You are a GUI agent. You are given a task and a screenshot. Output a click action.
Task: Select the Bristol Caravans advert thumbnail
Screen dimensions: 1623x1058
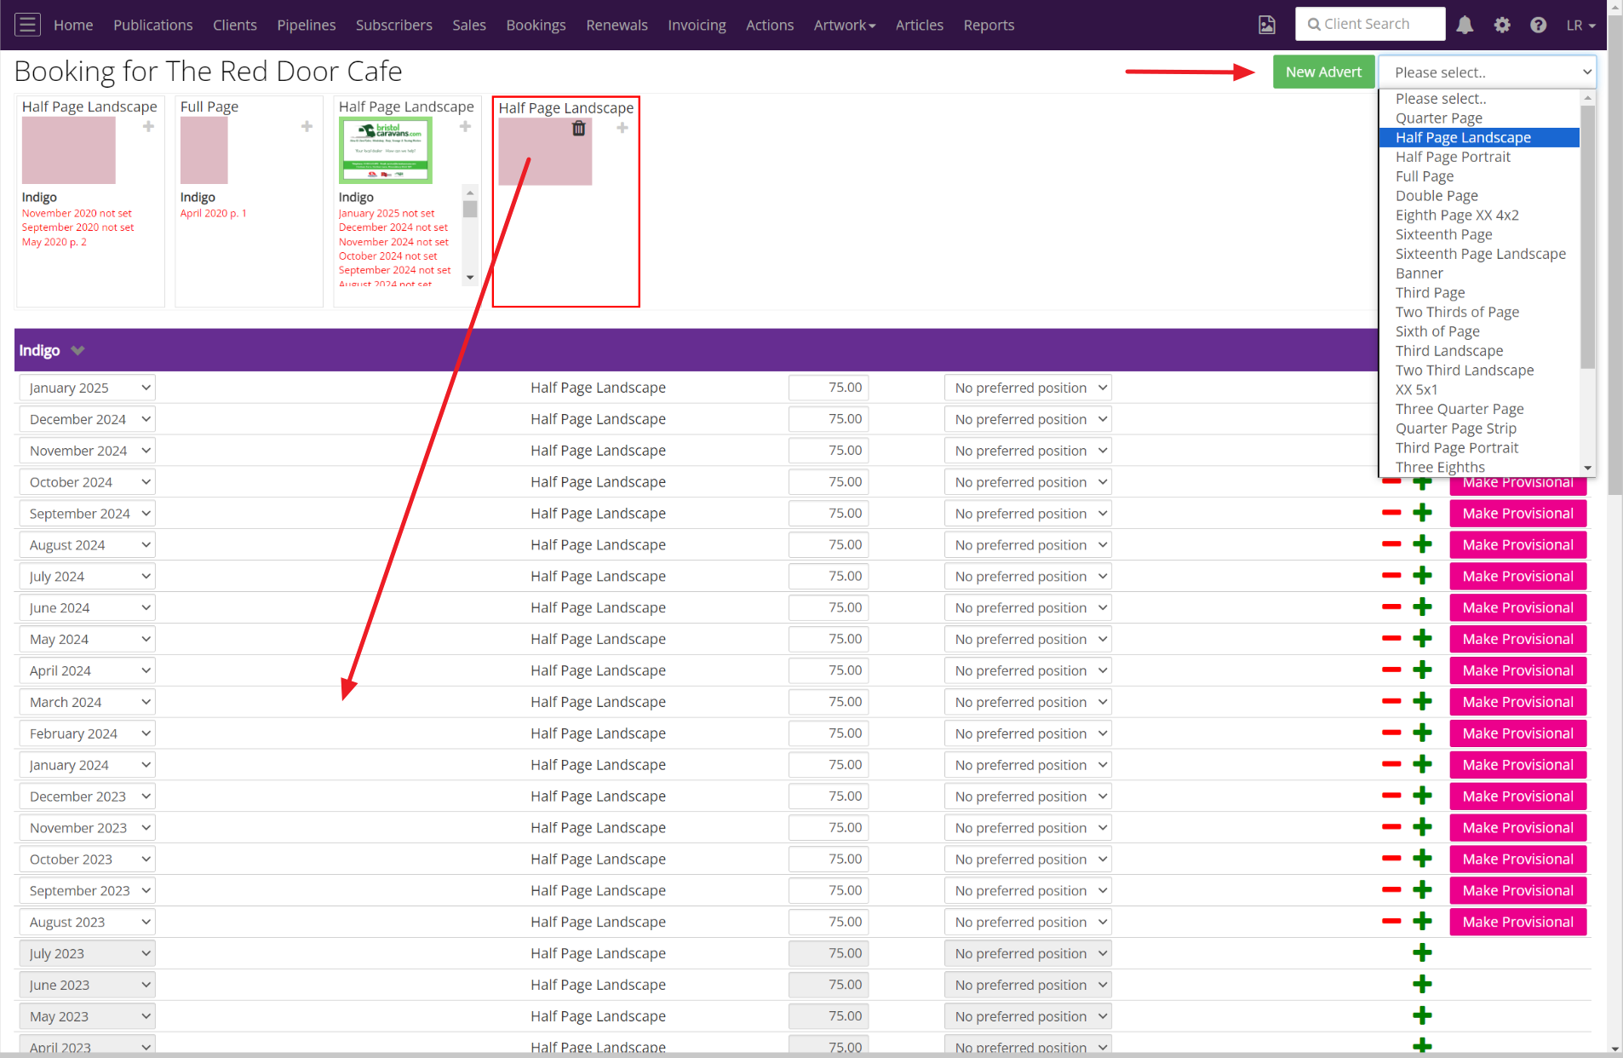pyautogui.click(x=386, y=151)
